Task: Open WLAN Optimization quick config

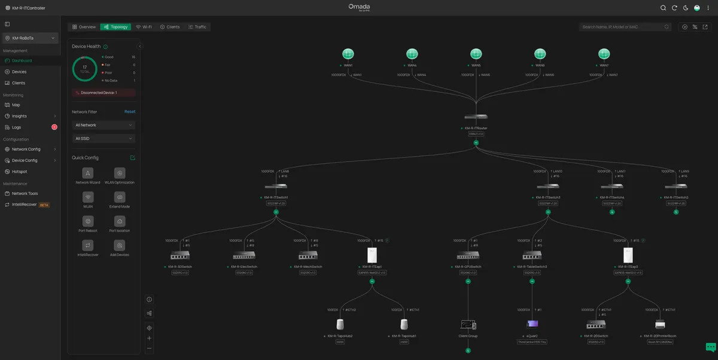Action: coord(120,173)
